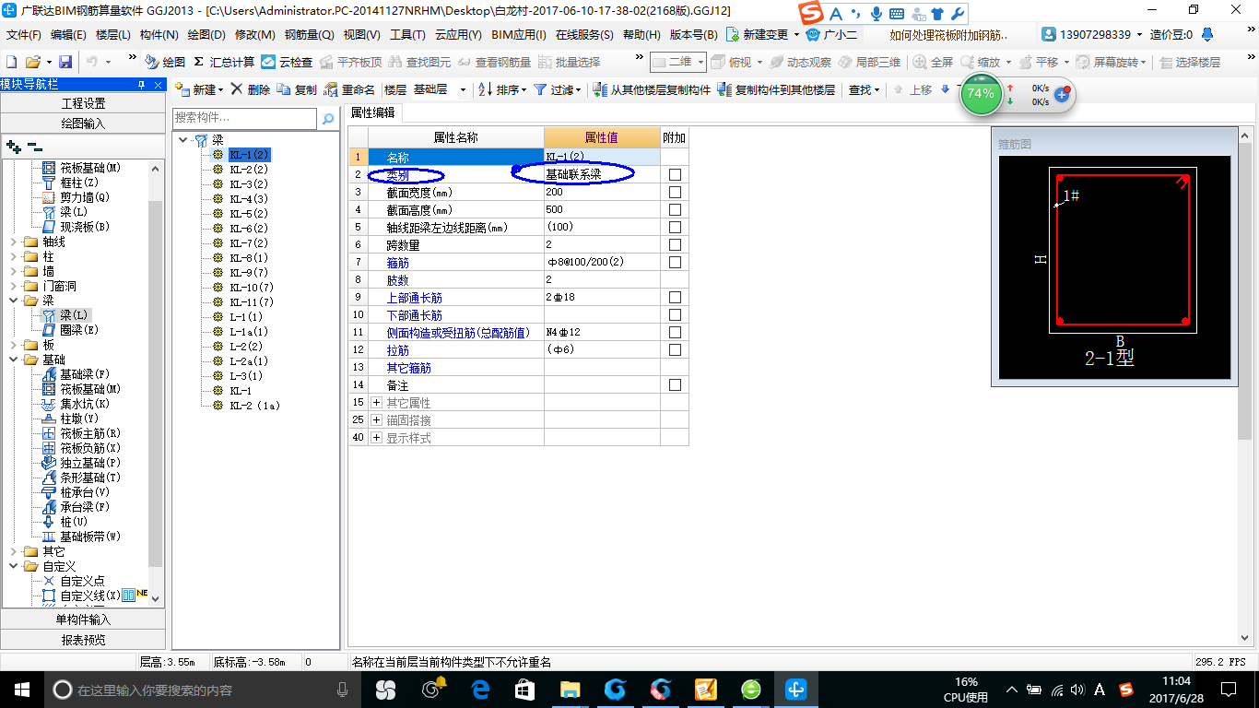Screen dimensions: 1259x708
Task: Expand the 轴线 folder in navigation tree
Action: tap(12, 242)
